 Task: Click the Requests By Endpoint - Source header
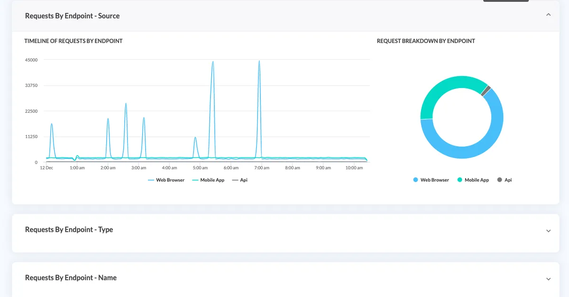coord(72,16)
